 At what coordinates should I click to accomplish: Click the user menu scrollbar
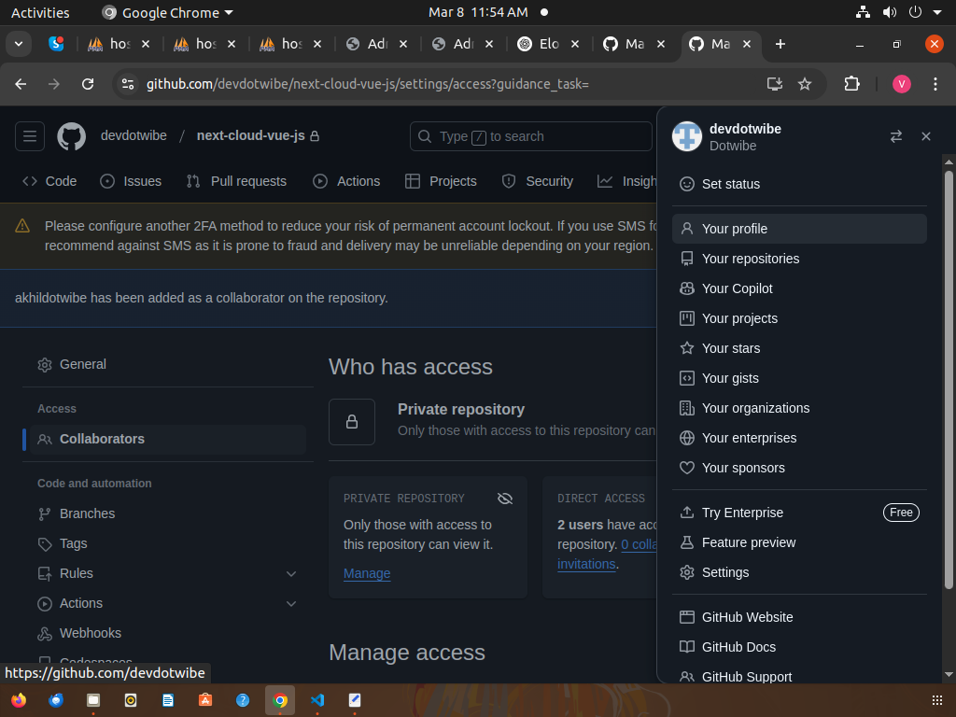coord(949,373)
